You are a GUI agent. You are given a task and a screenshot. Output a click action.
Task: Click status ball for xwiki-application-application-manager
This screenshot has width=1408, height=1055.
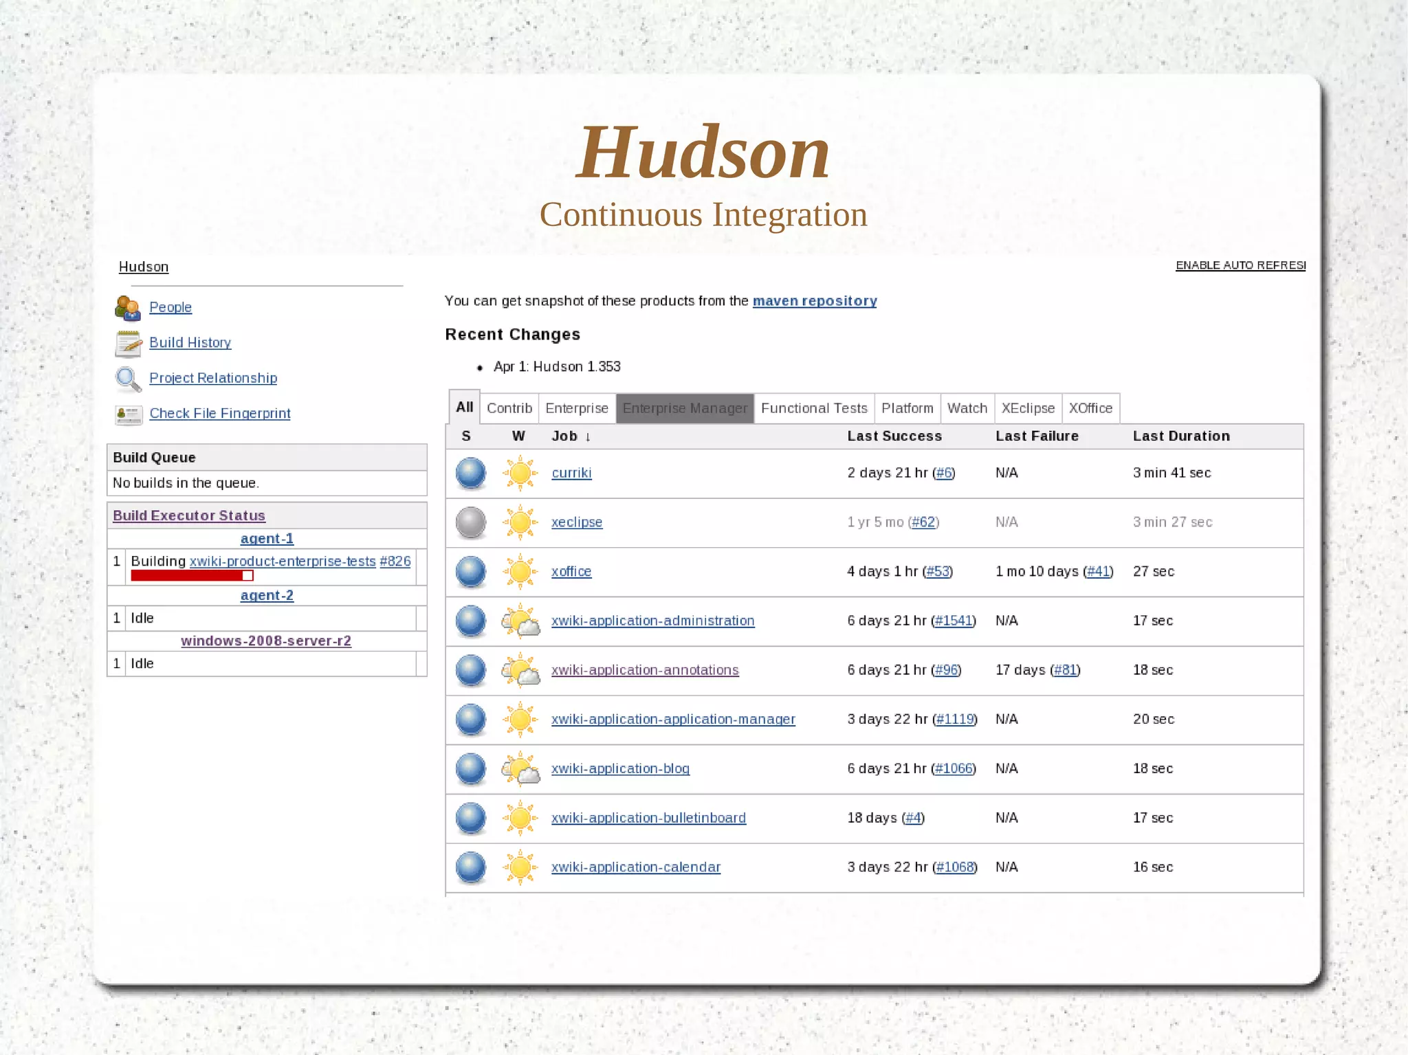pos(471,720)
